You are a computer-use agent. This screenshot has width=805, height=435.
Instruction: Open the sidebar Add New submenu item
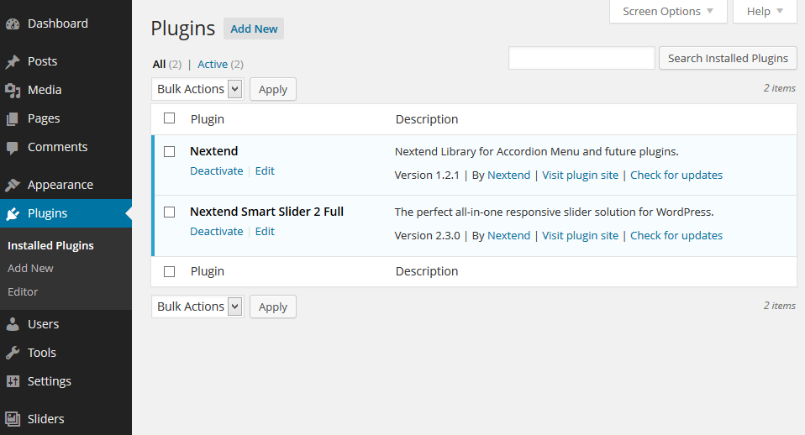click(30, 268)
